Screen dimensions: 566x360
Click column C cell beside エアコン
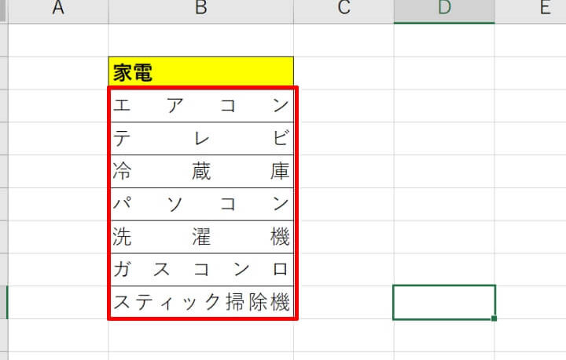(x=344, y=105)
